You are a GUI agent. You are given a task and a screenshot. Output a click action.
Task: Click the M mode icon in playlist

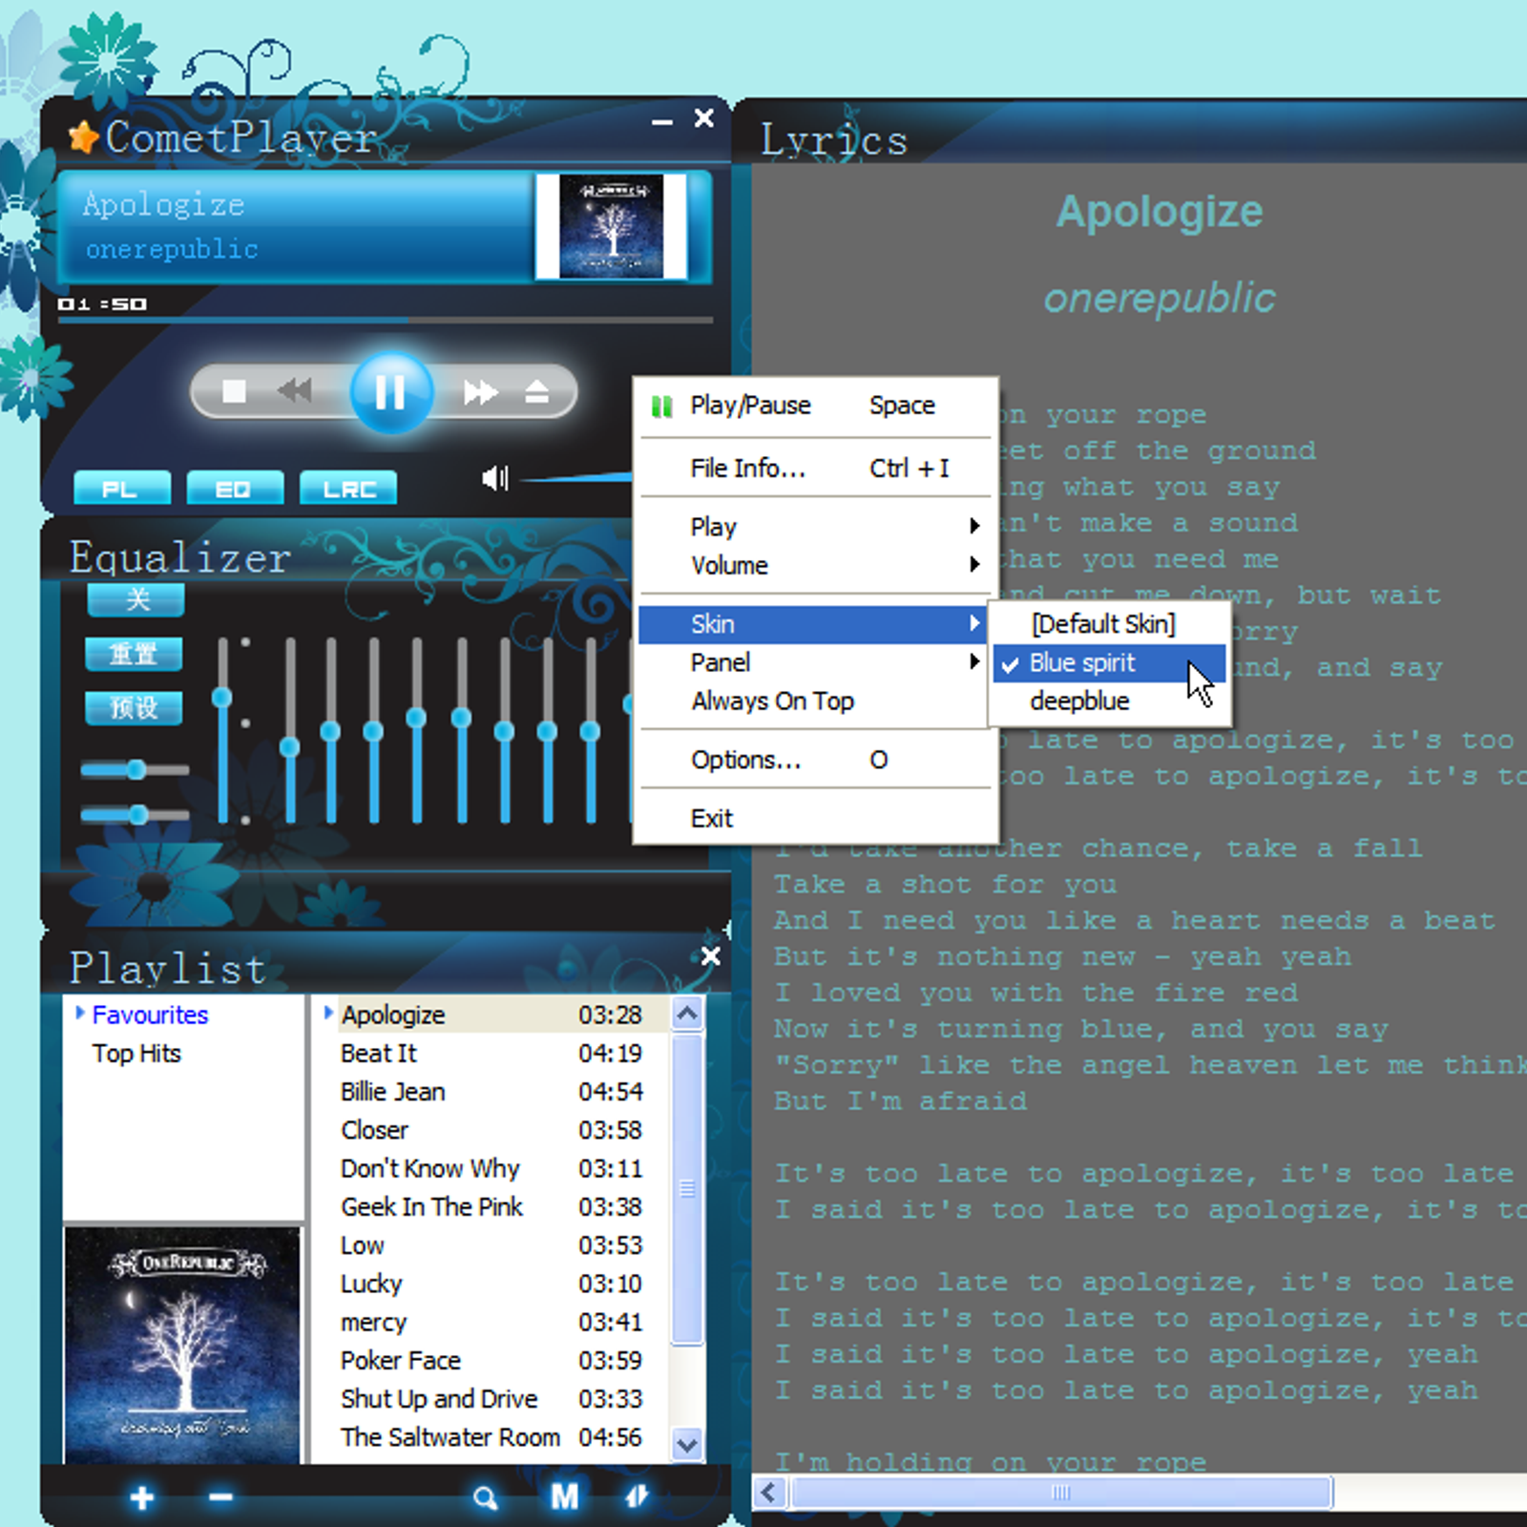564,1497
